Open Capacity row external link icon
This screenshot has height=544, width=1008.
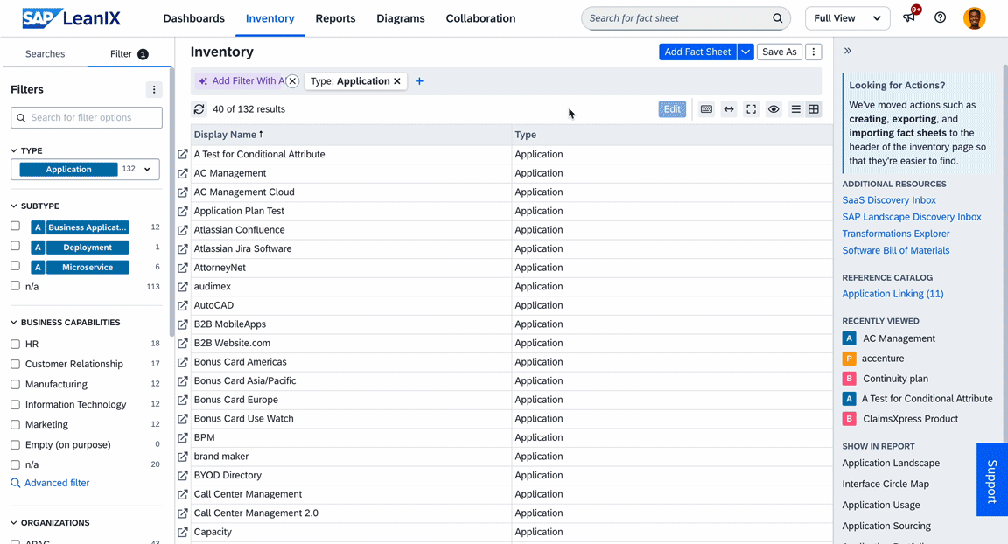[183, 532]
